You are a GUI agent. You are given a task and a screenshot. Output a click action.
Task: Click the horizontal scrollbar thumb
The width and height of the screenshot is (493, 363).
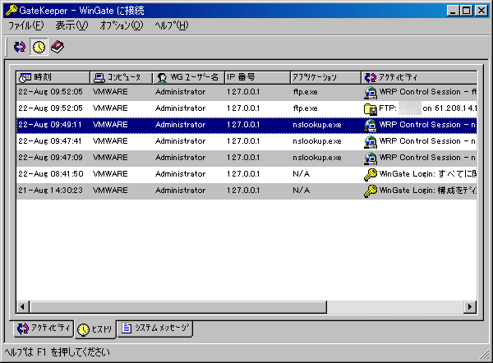point(178,306)
